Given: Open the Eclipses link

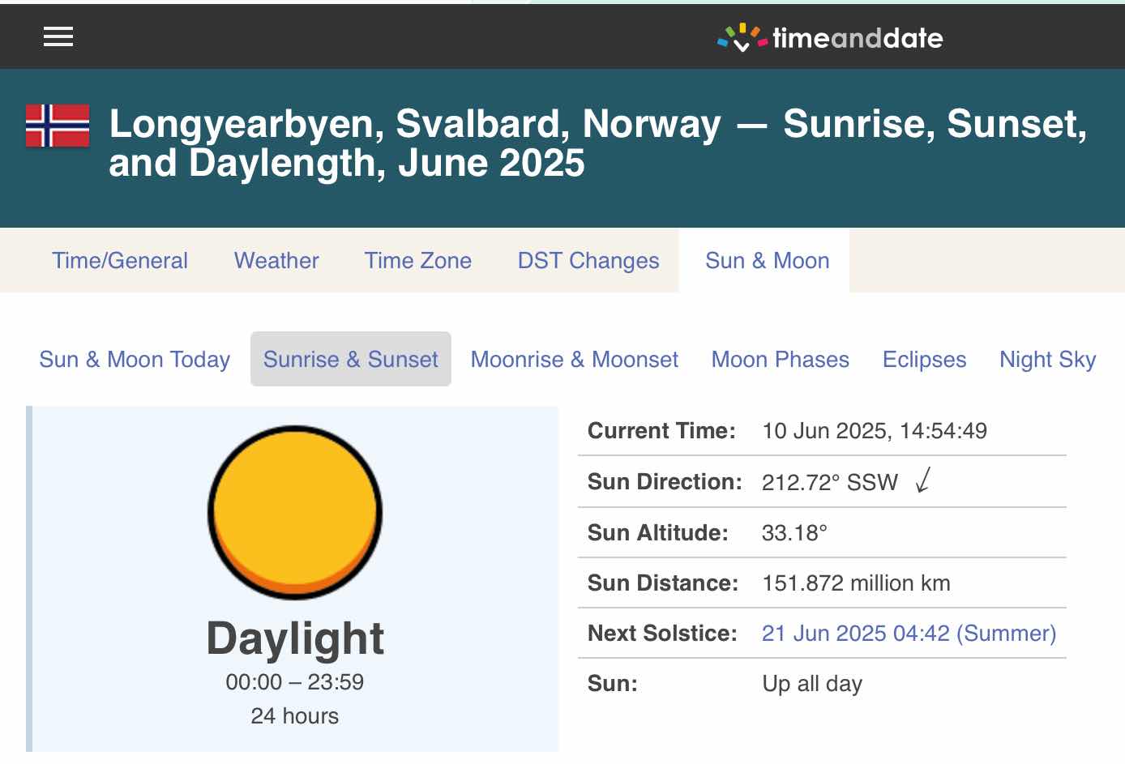Looking at the screenshot, I should (924, 360).
